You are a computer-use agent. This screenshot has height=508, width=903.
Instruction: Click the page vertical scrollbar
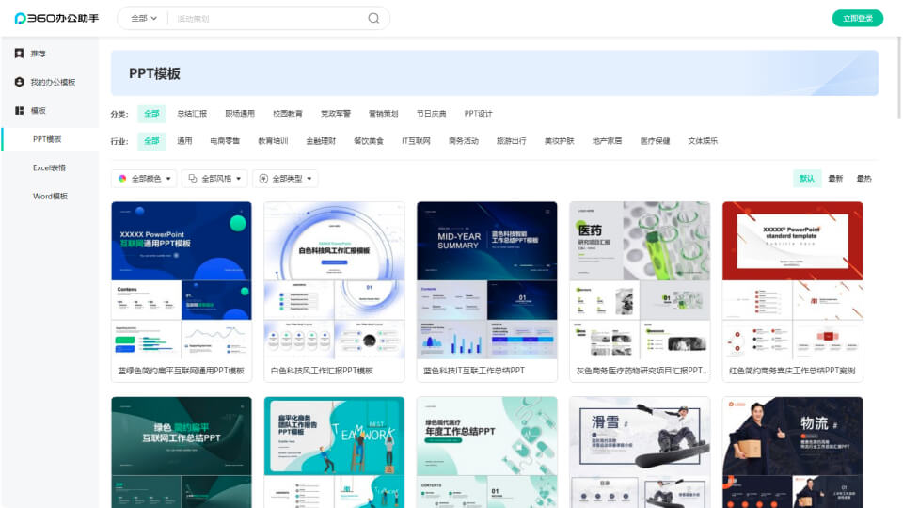click(899, 78)
